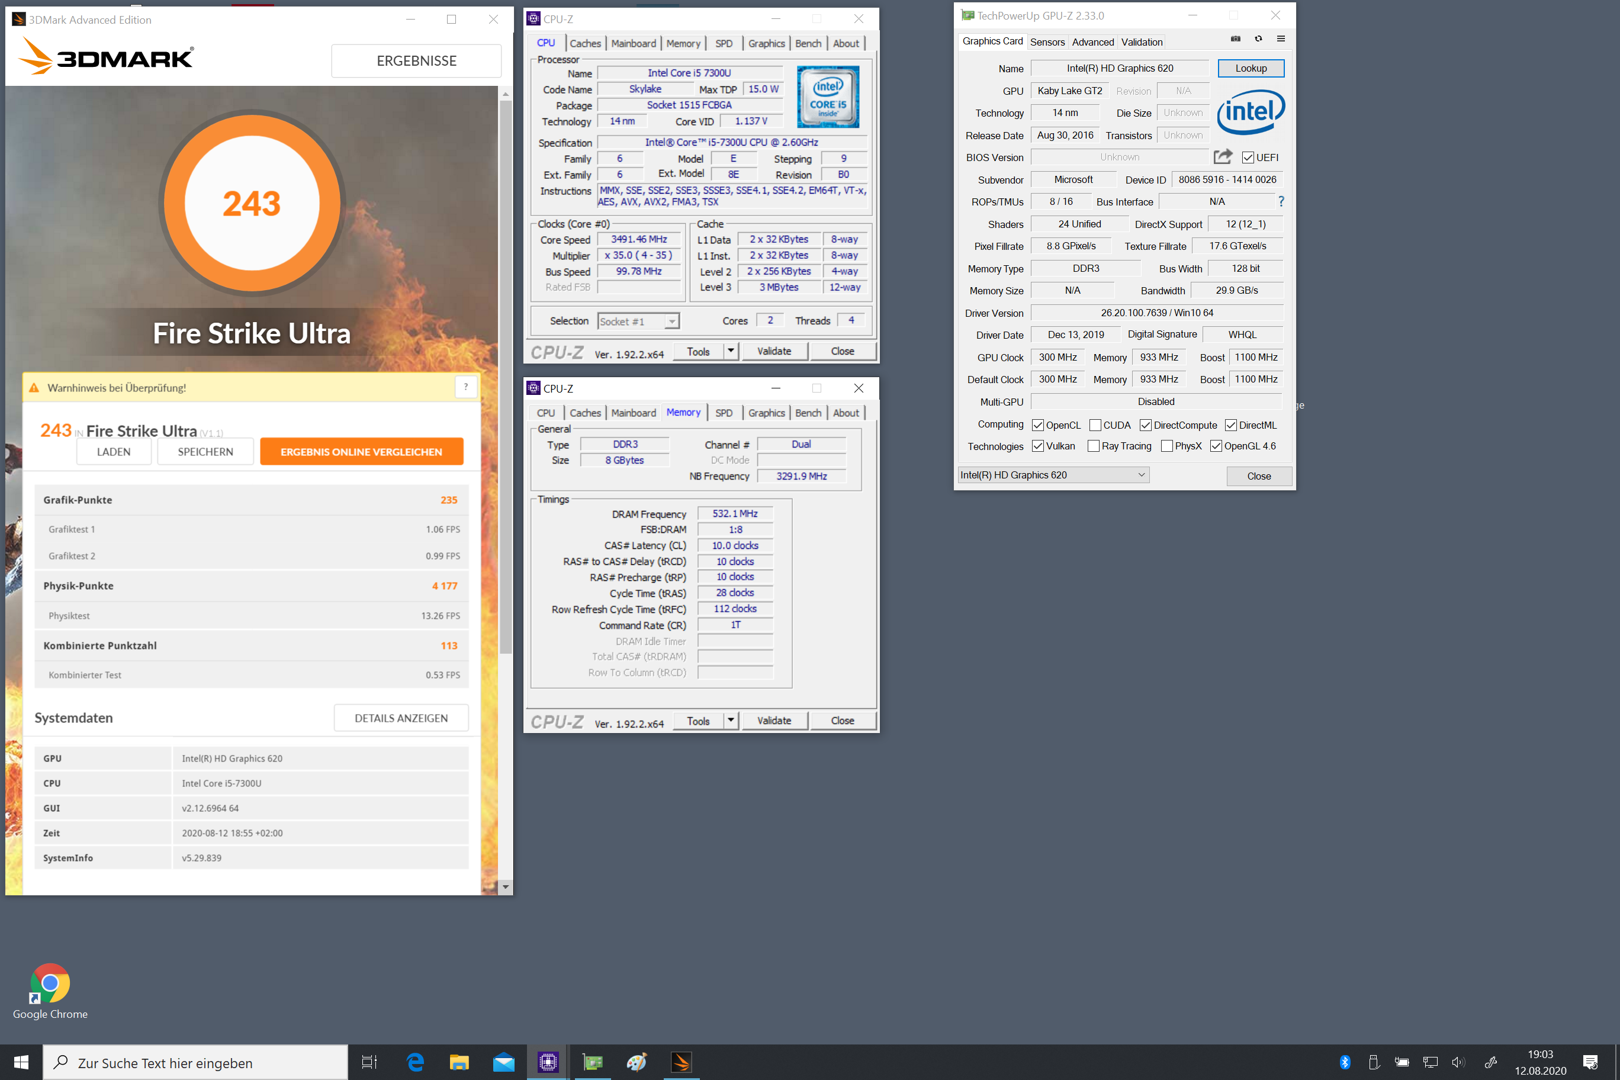Toggle DirectCompute checkbox
1620x1080 pixels.
point(1146,425)
